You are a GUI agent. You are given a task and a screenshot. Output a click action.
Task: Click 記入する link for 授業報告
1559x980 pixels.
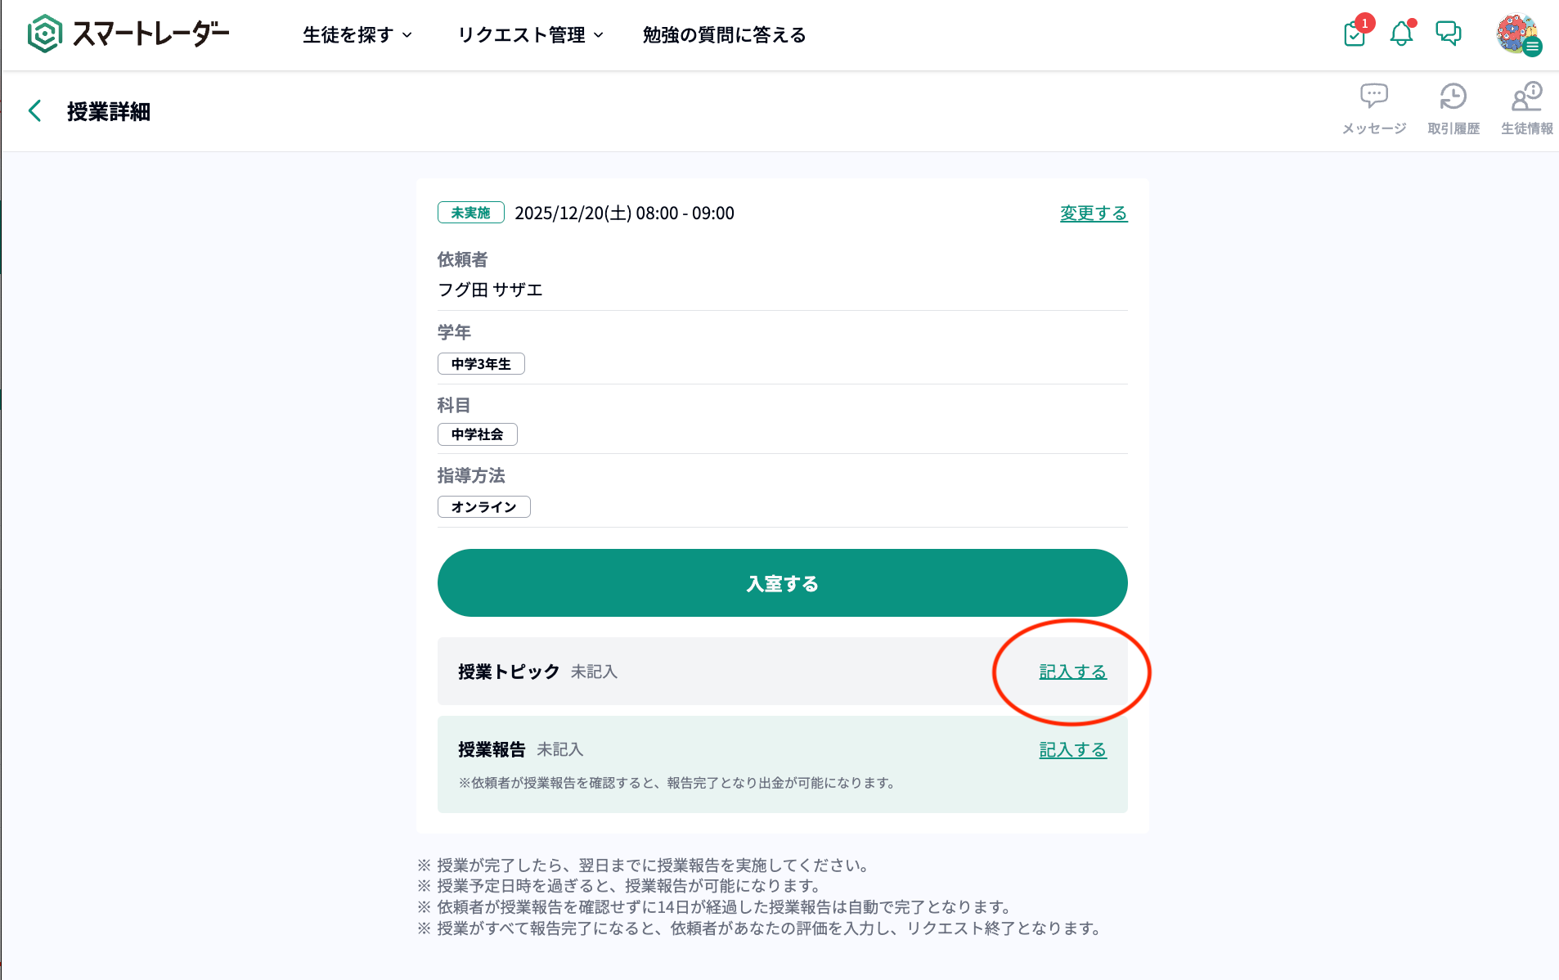(1072, 750)
